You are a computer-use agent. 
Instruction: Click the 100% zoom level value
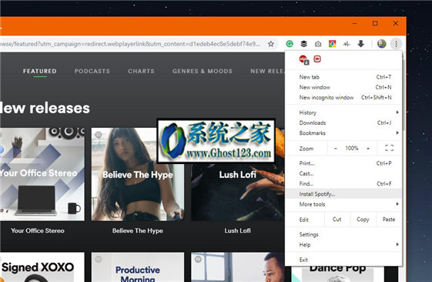pyautogui.click(x=352, y=148)
